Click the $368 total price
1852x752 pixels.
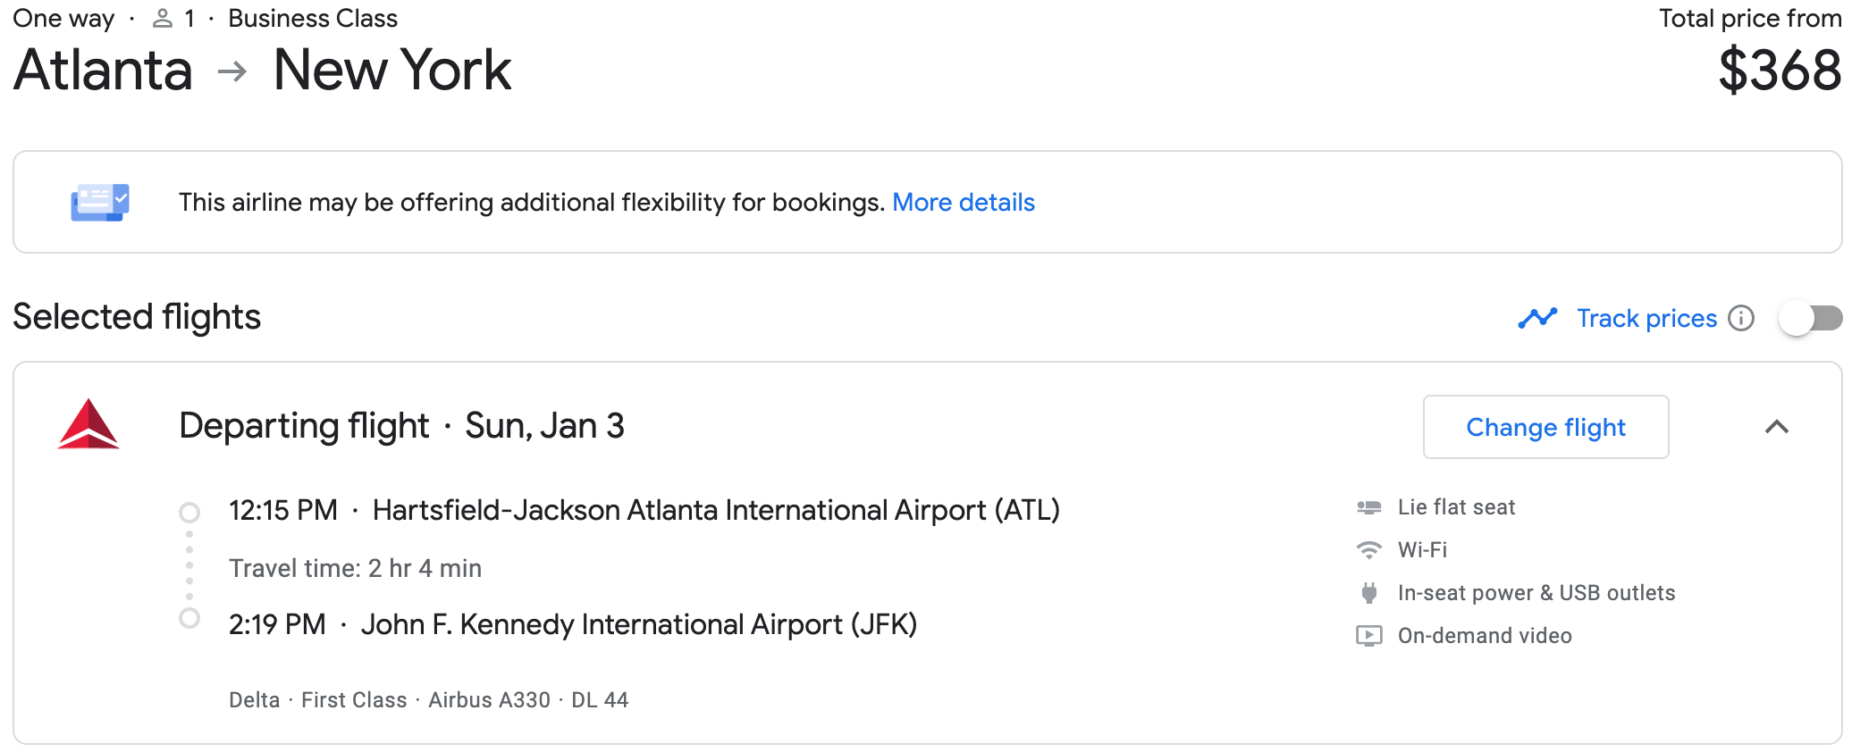click(1779, 71)
